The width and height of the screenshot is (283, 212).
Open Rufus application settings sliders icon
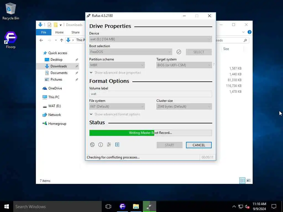point(109,144)
